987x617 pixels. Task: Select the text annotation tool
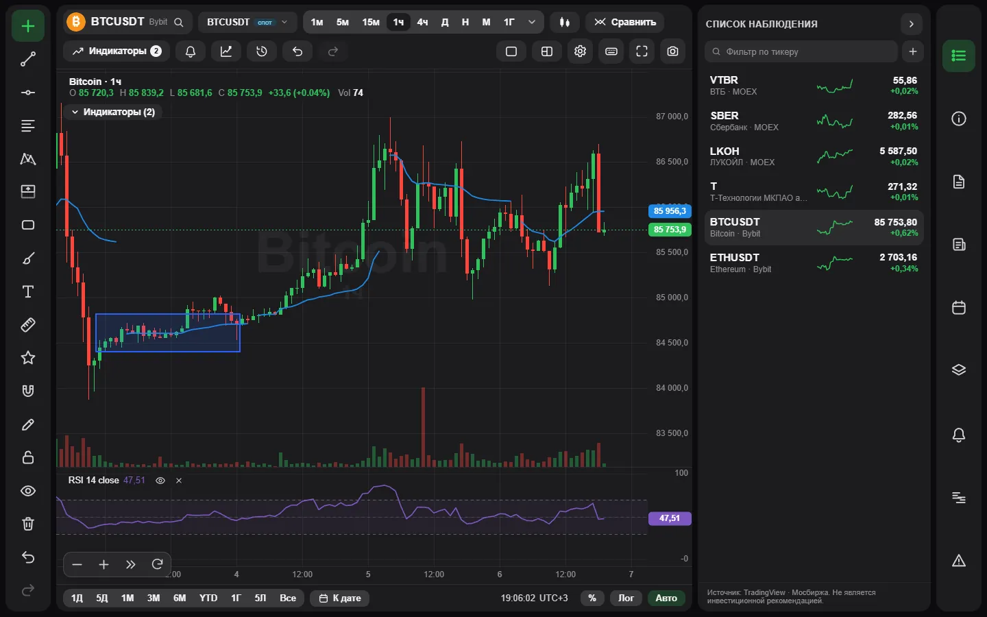tap(28, 292)
